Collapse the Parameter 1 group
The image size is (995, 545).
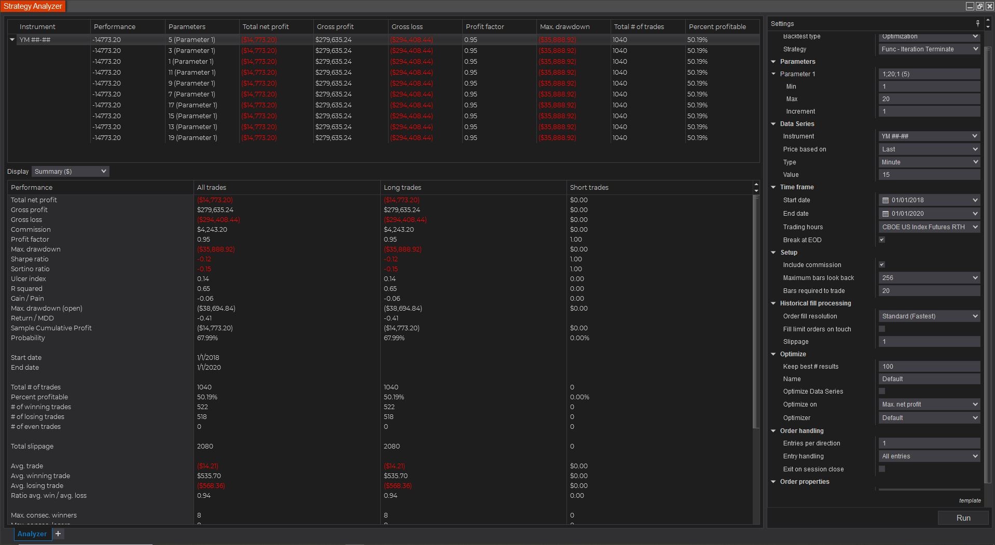click(x=773, y=74)
